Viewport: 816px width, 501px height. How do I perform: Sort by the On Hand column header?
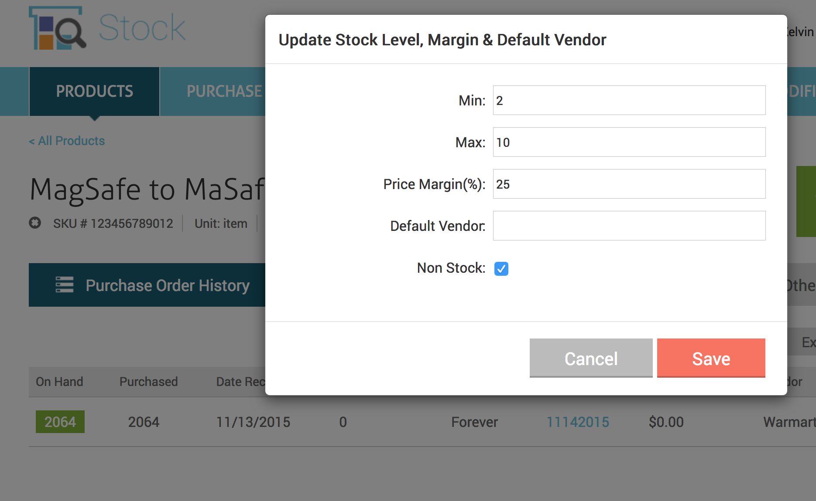point(59,382)
